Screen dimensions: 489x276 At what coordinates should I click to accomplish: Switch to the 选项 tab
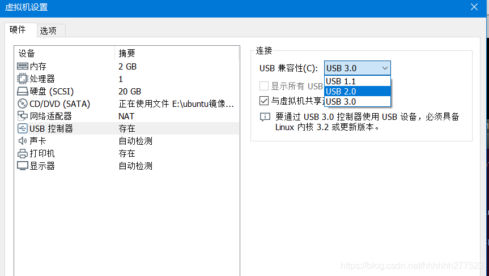tap(51, 31)
